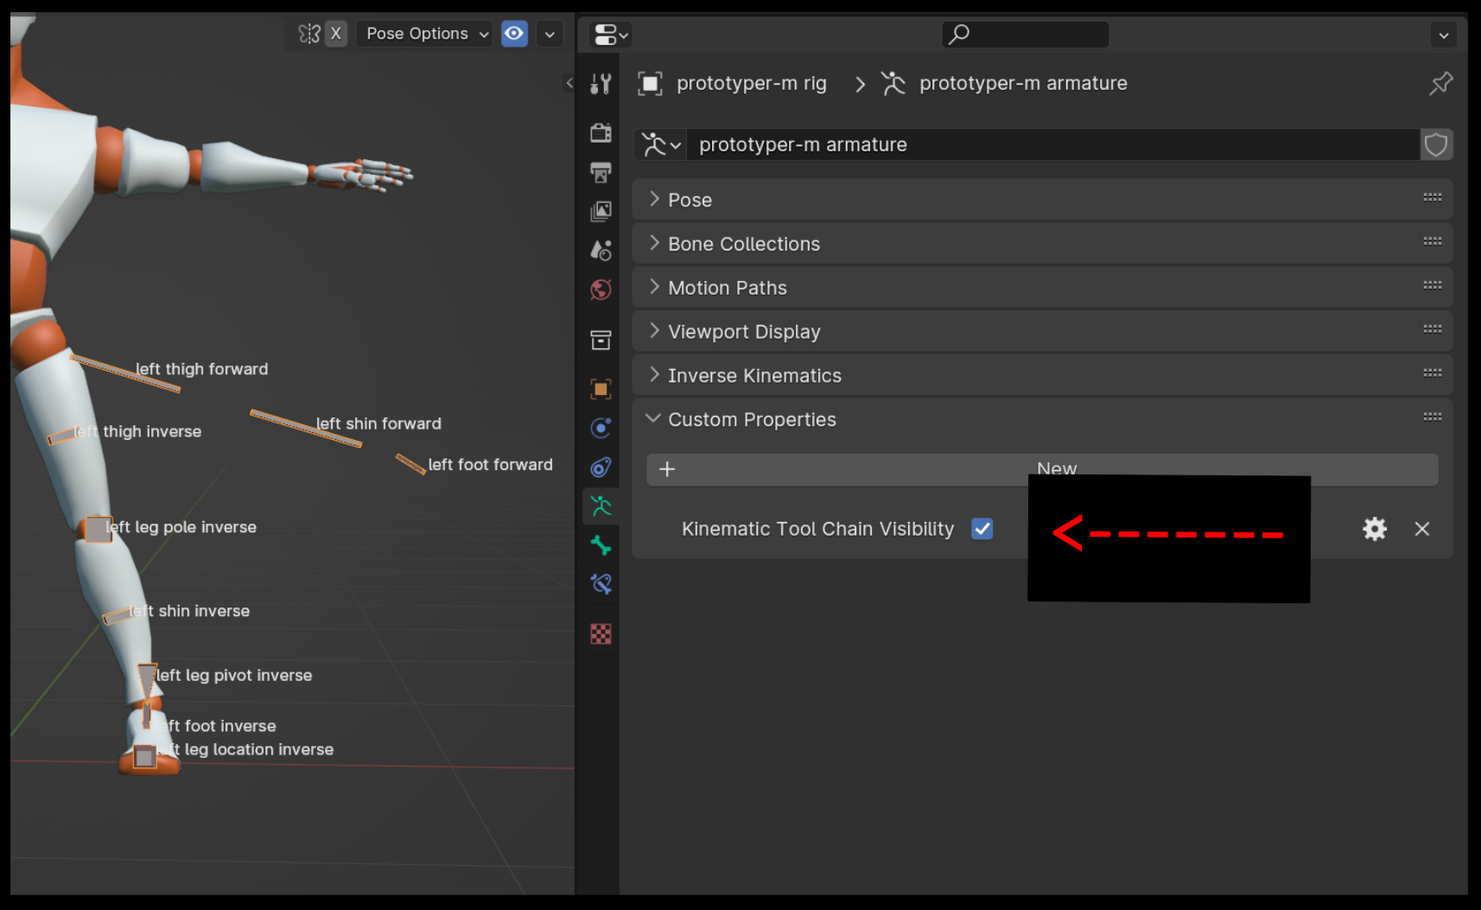
Task: Expand the Bone Collections panel
Action: point(743,244)
